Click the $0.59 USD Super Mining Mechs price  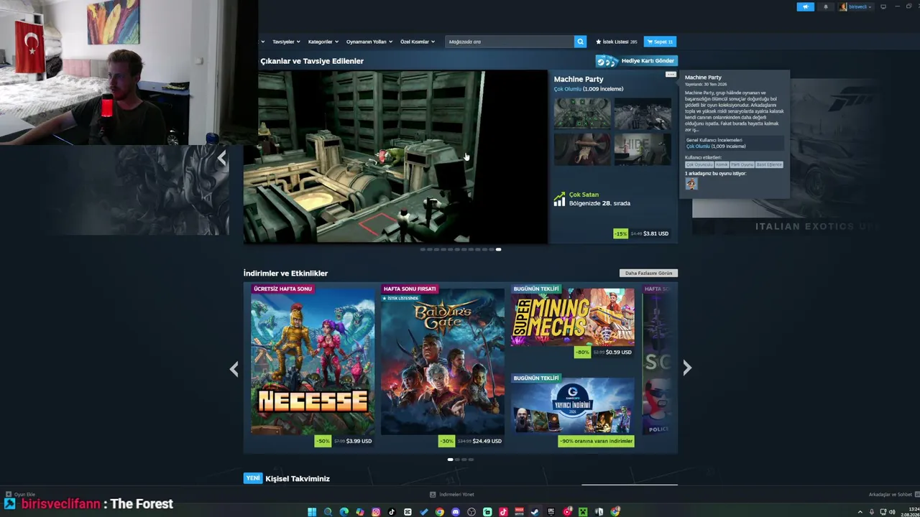click(619, 352)
